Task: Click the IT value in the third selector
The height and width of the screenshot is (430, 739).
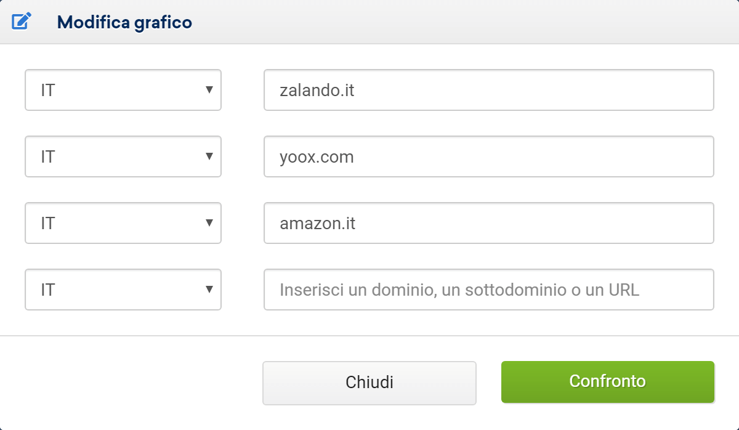Action: (48, 224)
